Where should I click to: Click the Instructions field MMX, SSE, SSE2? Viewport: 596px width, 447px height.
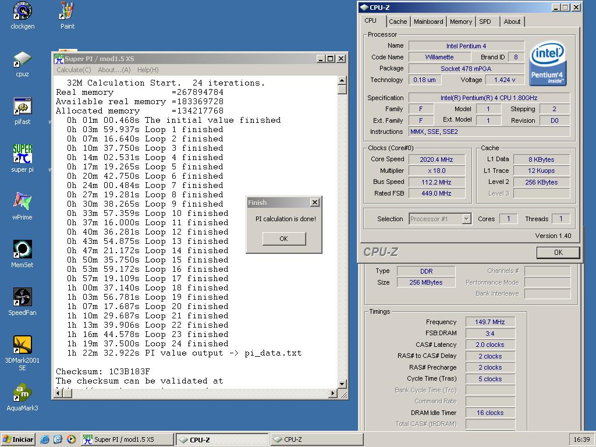[489, 132]
